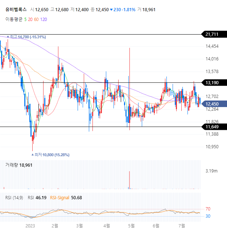The height and width of the screenshot is (239, 227).
Task: Click the RSI 70 overbought level label
Action: (x=208, y=209)
